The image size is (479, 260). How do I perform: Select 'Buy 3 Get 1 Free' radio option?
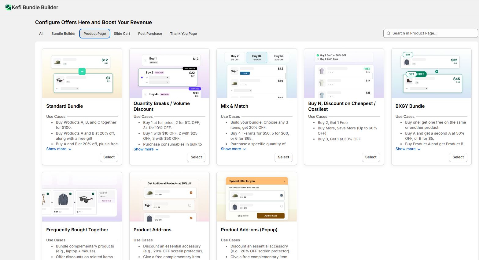(318, 59)
